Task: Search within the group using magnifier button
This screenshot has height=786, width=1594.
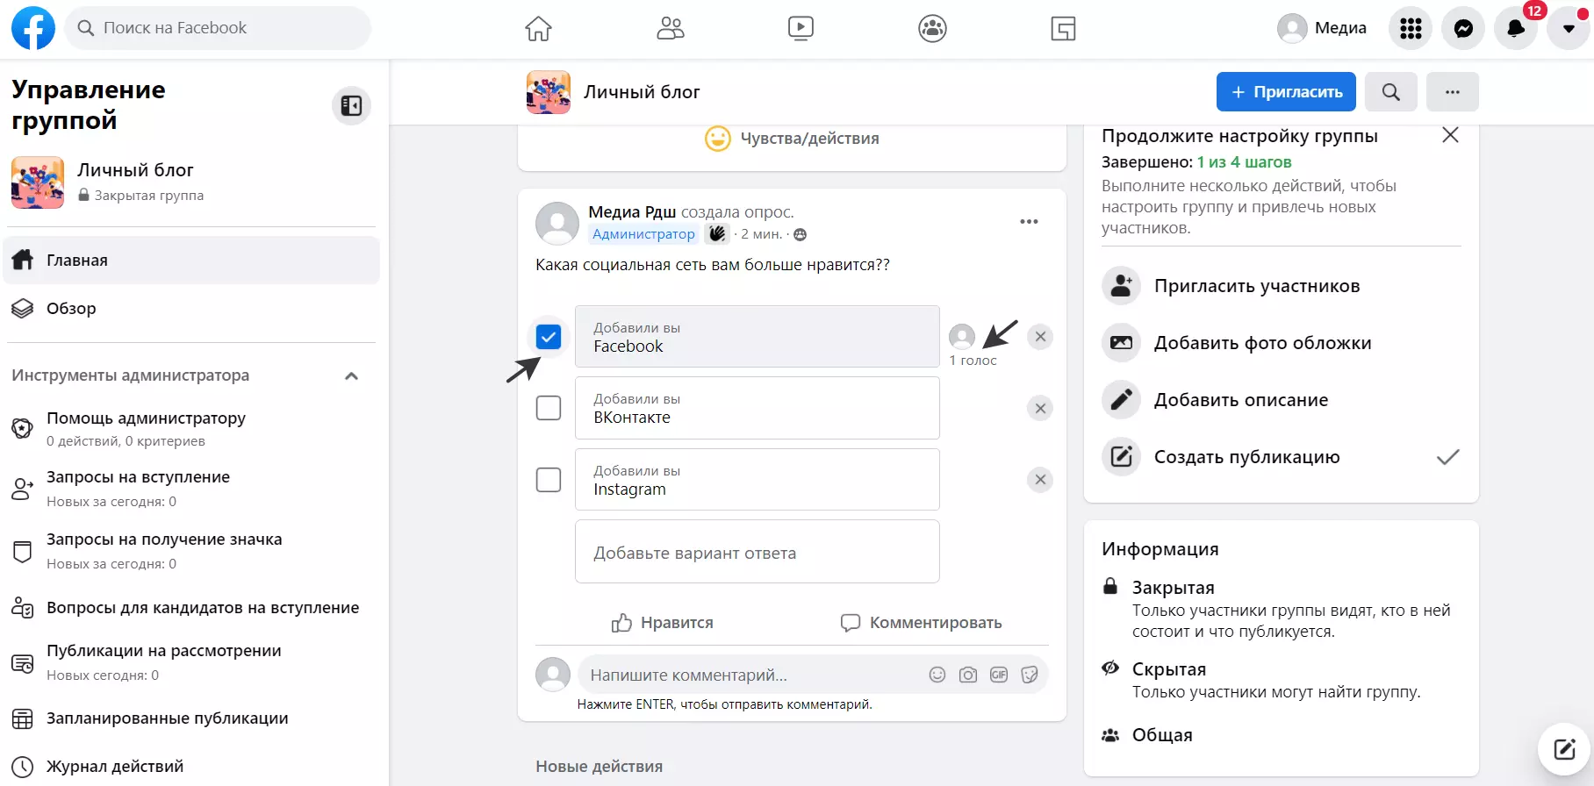Action: [x=1391, y=92]
